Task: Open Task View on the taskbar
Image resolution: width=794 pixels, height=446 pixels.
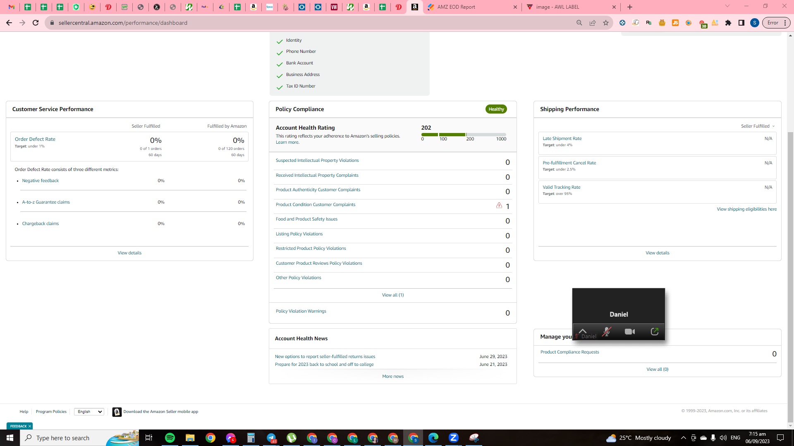Action: pyautogui.click(x=149, y=438)
